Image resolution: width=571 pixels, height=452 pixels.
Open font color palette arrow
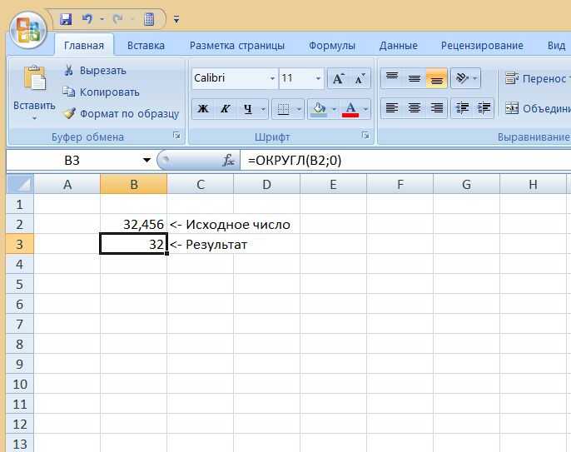365,109
